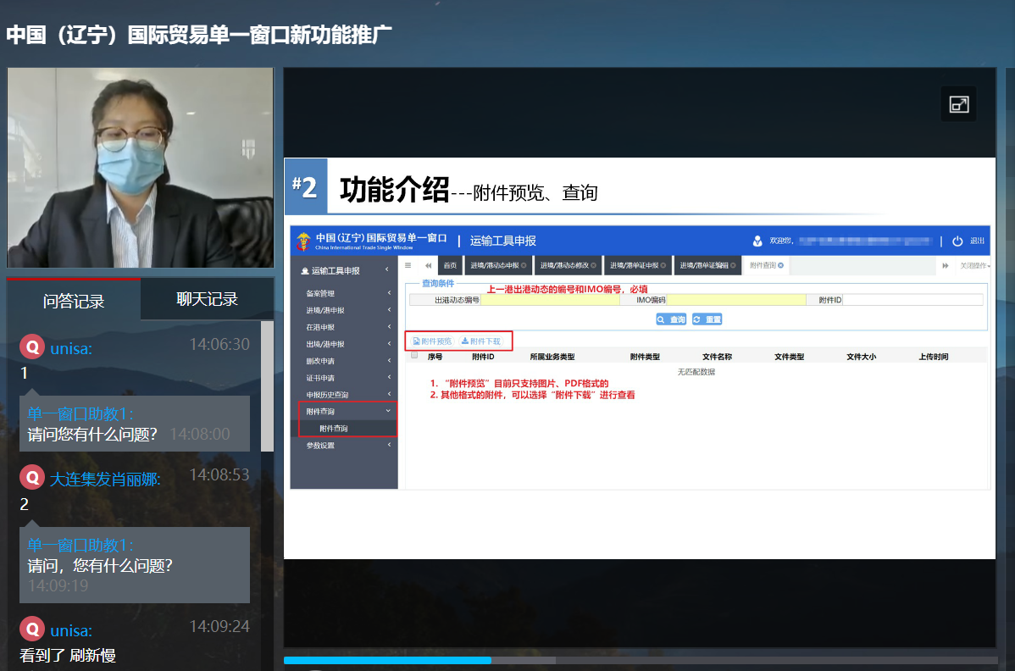This screenshot has height=671, width=1015.
Task: Click the user avatar icon next to 欢迎您
Action: [x=757, y=241]
